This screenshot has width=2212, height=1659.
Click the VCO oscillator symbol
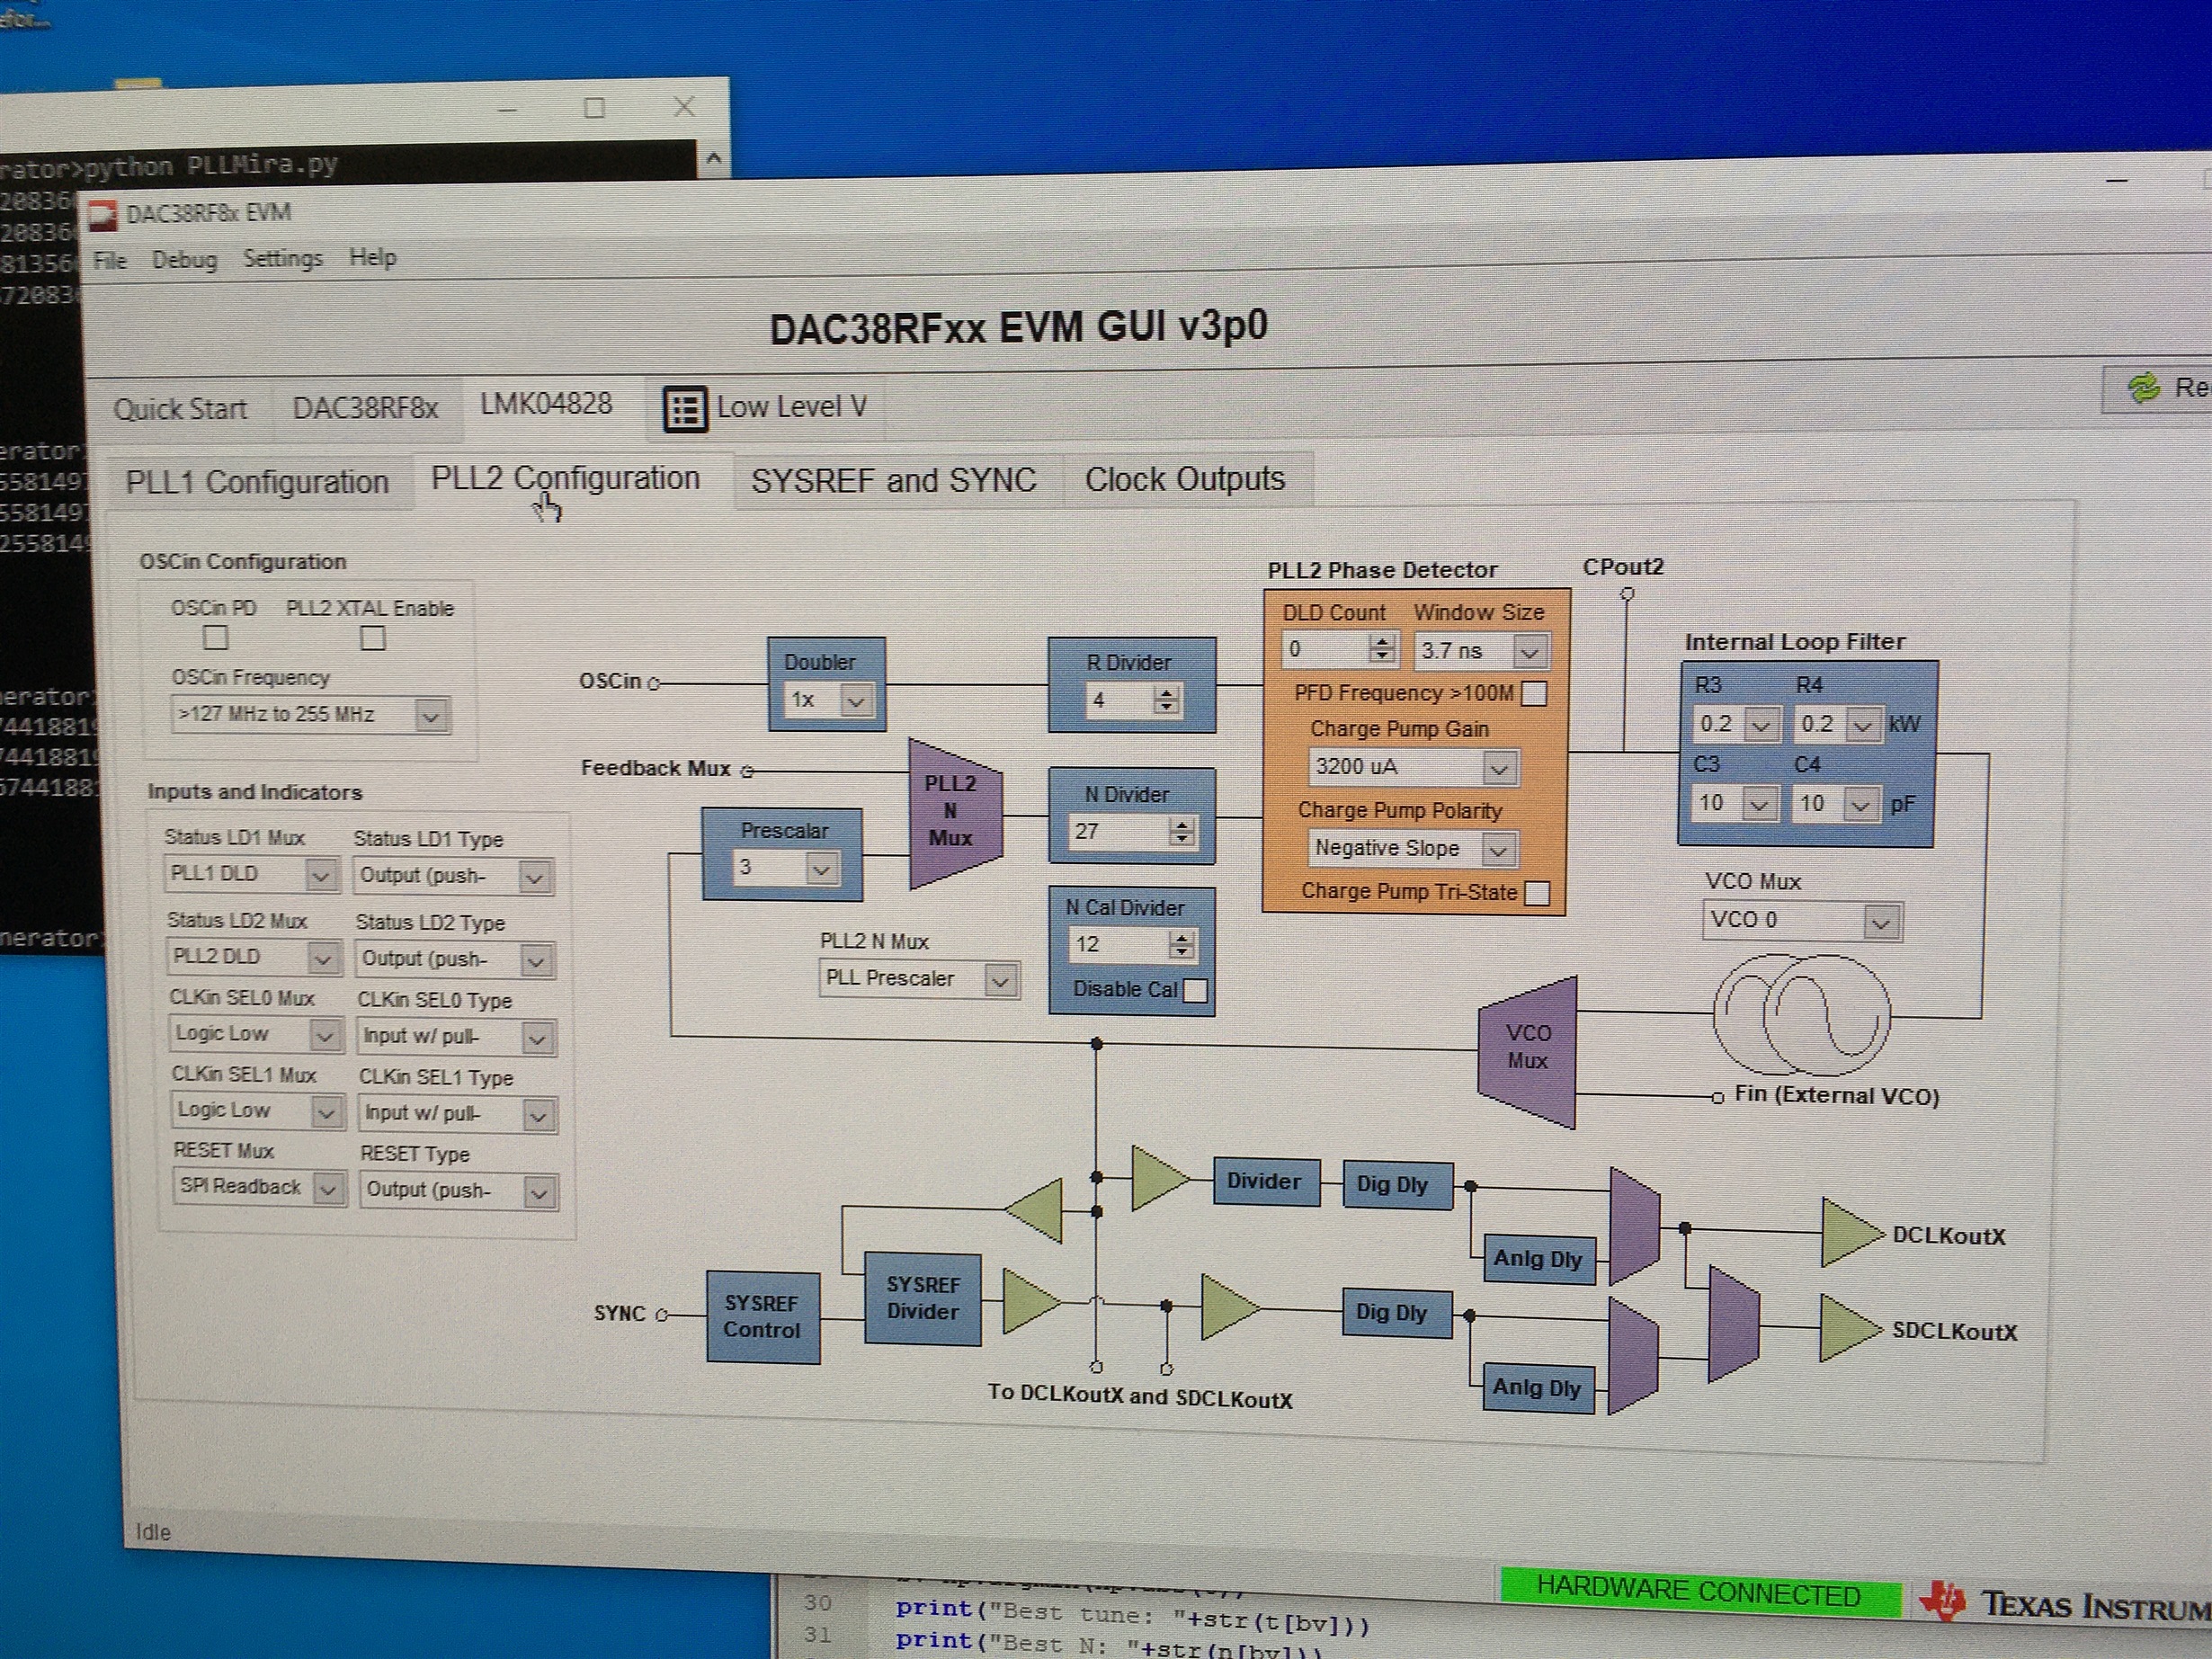[1802, 1015]
